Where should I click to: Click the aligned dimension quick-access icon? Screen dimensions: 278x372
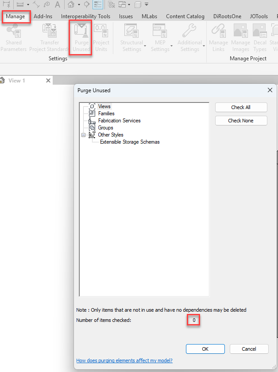6,4
